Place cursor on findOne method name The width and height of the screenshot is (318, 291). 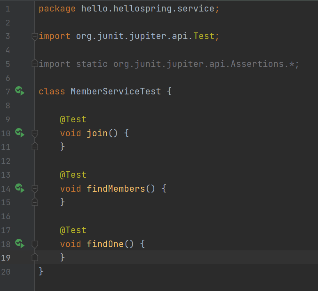click(x=105, y=244)
